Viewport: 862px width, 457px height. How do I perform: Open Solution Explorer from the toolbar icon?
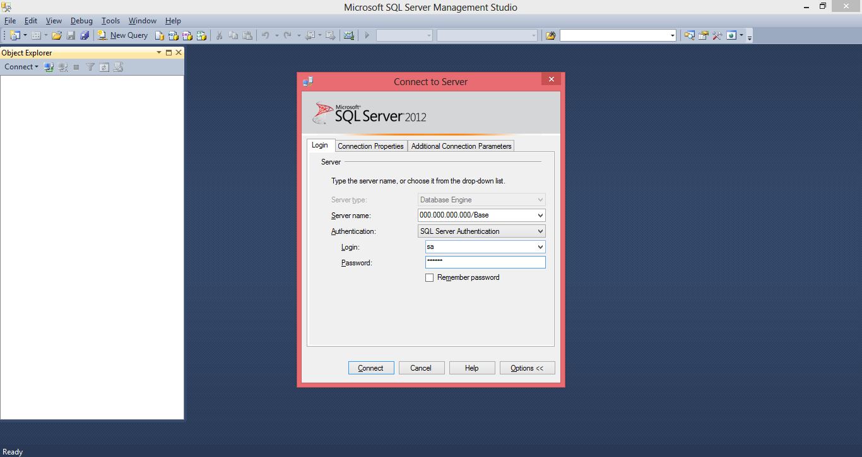coord(690,35)
